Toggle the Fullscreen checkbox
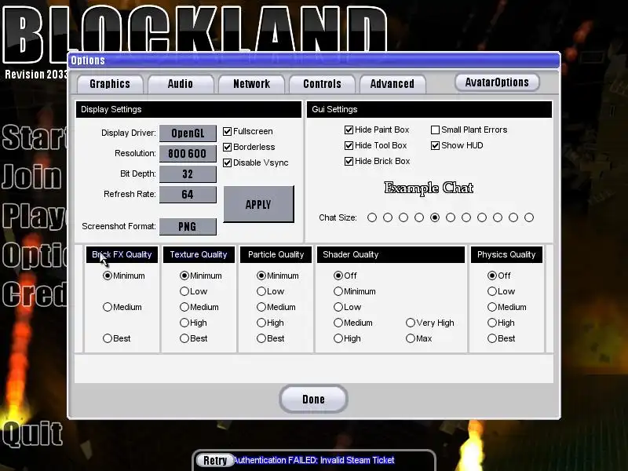628x471 pixels. point(227,131)
